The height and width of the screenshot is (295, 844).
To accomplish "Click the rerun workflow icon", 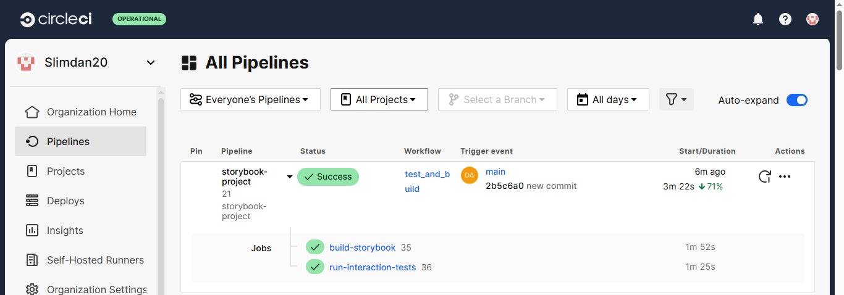I will (x=764, y=177).
